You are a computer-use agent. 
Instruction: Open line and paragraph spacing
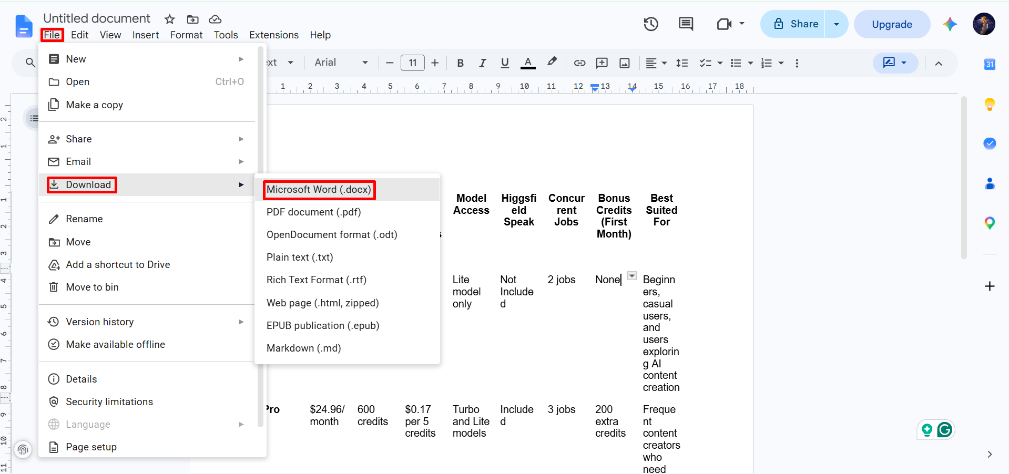[682, 63]
